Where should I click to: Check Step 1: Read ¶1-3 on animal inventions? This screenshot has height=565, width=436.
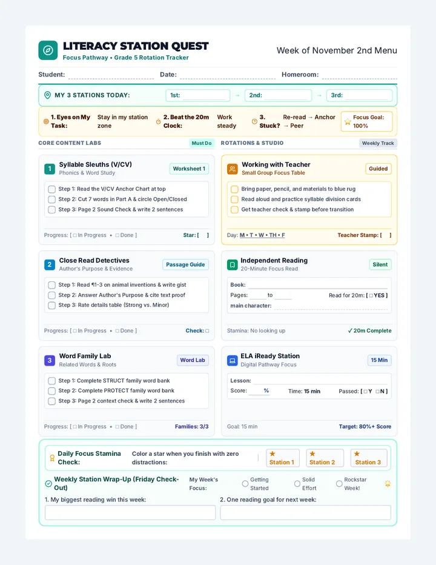click(x=52, y=285)
